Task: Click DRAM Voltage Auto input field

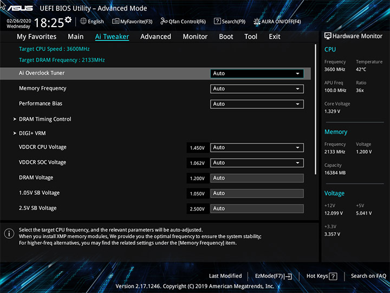Action: pos(257,178)
